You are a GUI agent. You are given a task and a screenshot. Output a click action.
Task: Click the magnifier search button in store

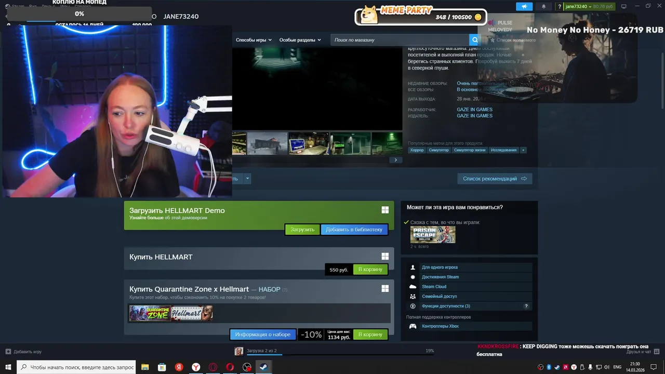(474, 40)
